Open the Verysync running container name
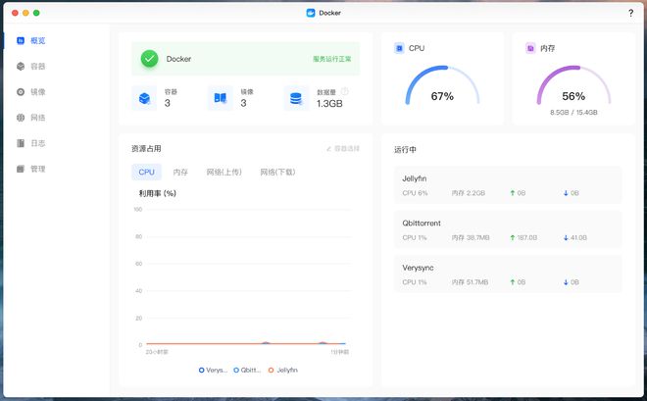This screenshot has height=401, width=647. pyautogui.click(x=418, y=268)
